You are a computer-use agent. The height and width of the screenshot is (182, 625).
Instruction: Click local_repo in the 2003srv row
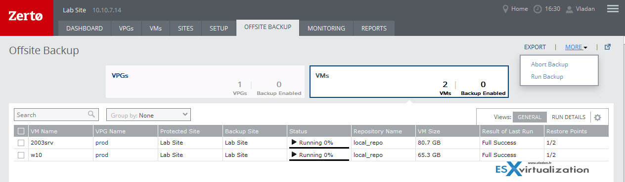click(x=368, y=143)
